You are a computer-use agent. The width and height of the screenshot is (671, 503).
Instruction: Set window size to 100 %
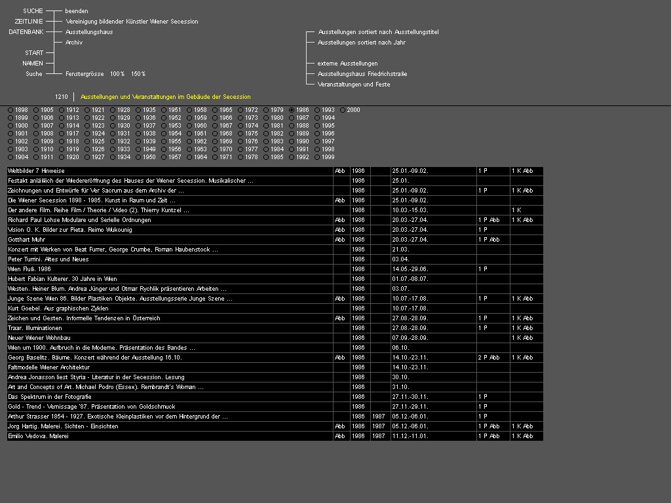click(117, 74)
